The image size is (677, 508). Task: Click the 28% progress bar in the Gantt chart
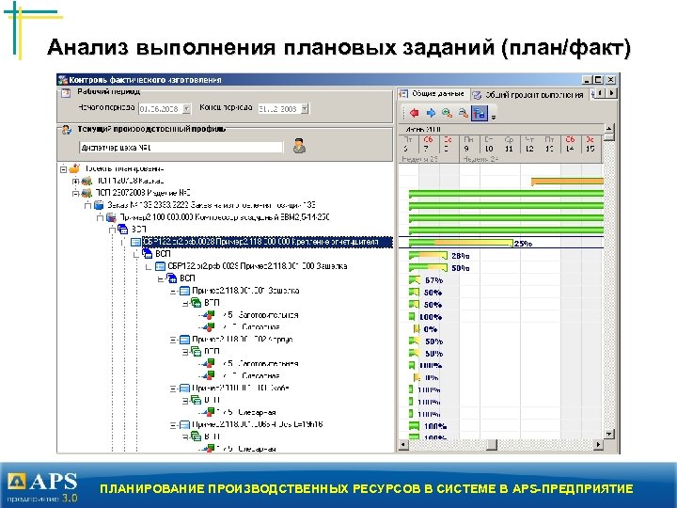click(428, 256)
